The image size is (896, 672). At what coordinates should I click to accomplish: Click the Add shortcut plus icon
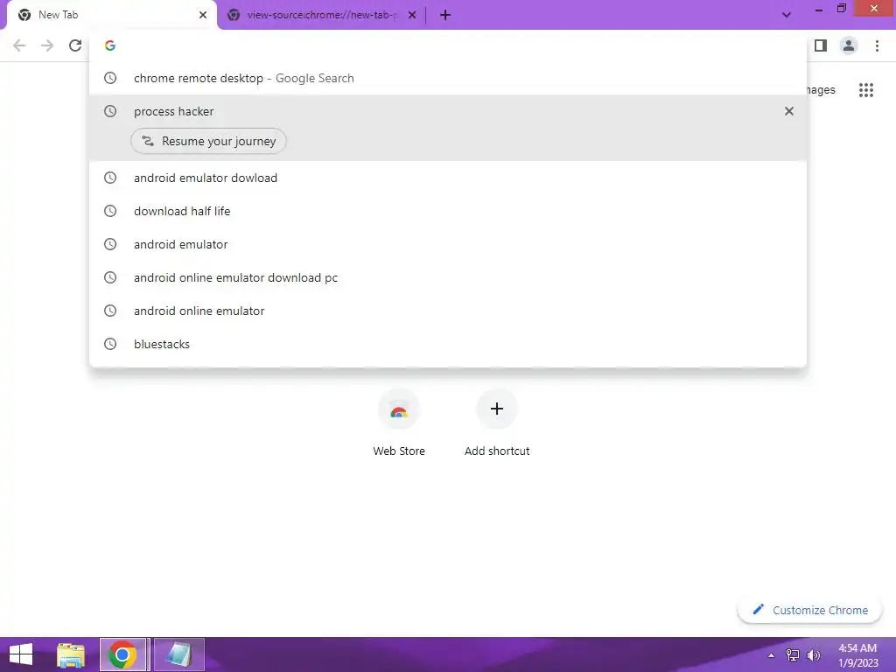[x=497, y=409]
